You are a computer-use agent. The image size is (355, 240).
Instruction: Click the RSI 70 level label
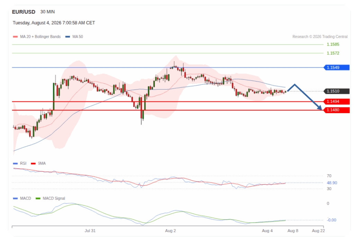pos(329,176)
